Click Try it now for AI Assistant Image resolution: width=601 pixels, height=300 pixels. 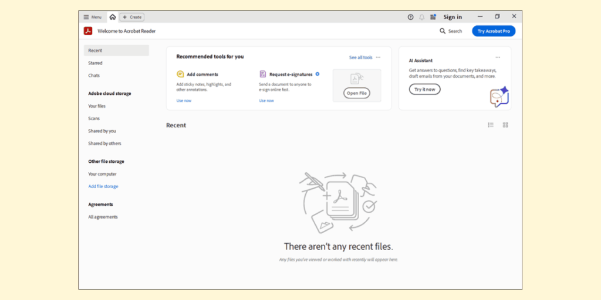coord(425,89)
